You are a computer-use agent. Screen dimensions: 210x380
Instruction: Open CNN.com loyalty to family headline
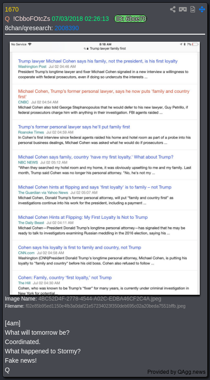79,247
